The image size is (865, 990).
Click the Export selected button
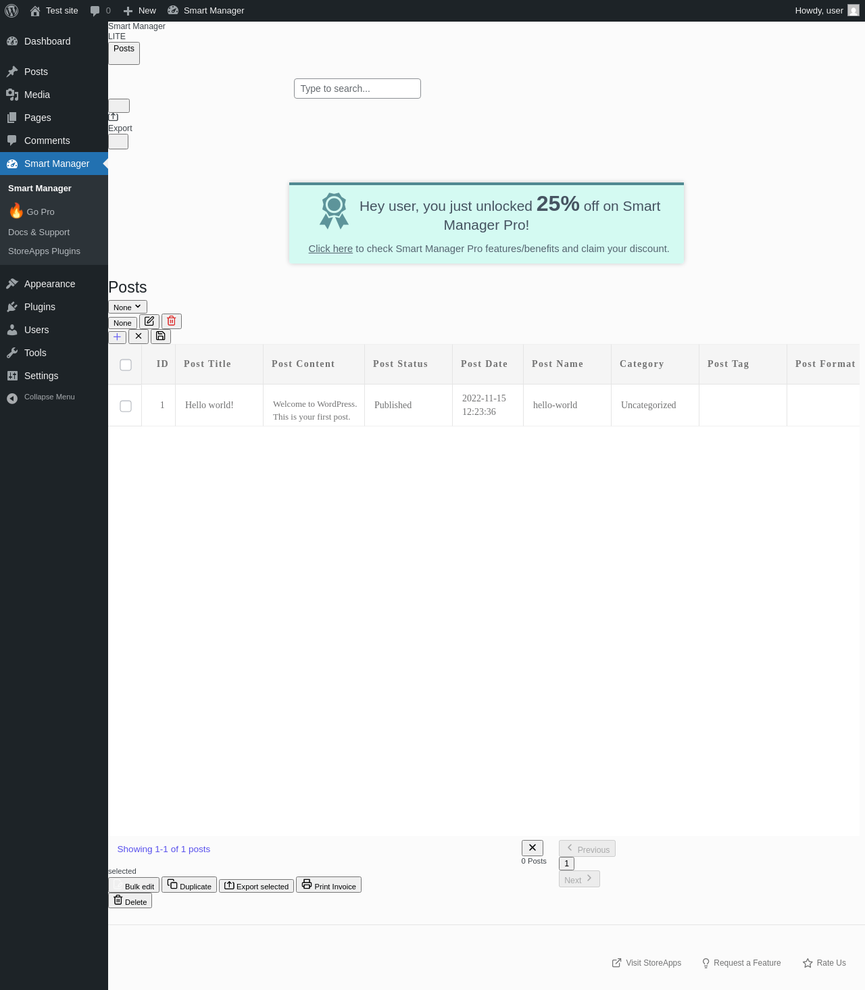[x=256, y=885]
